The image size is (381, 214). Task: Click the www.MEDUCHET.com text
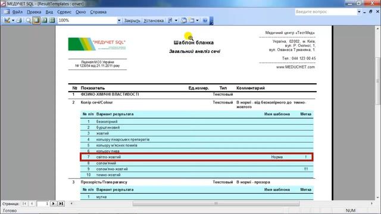[295, 67]
